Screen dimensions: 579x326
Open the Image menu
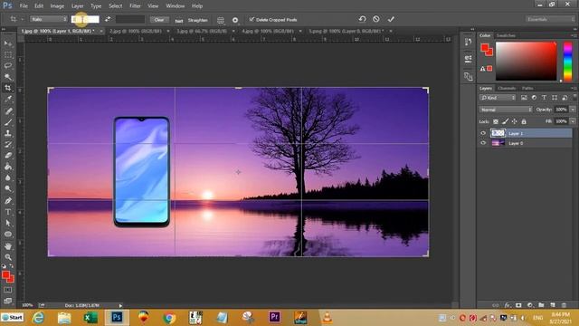pos(57,6)
